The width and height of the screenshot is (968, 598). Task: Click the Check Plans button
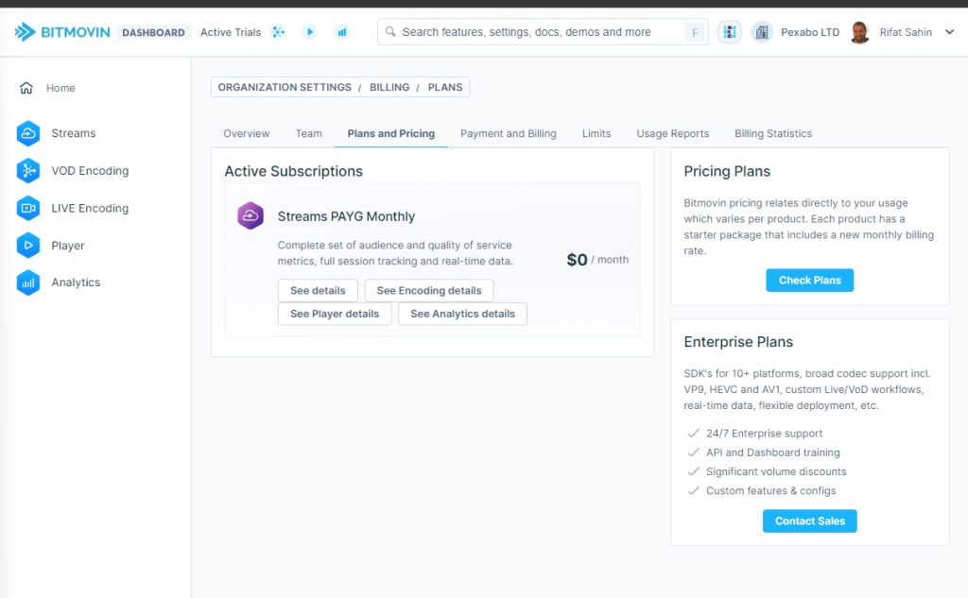pyautogui.click(x=810, y=281)
